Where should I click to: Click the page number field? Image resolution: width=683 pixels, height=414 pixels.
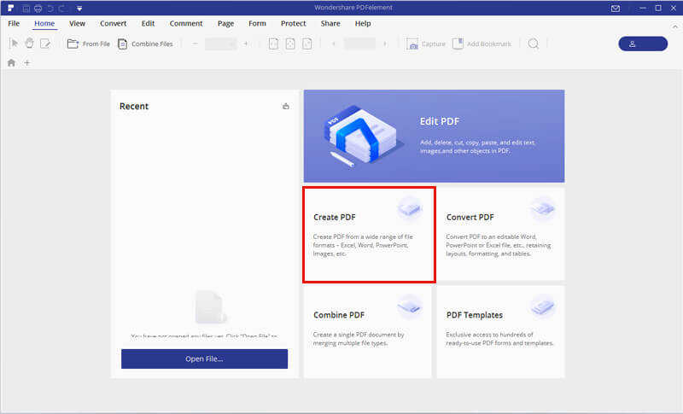(359, 44)
